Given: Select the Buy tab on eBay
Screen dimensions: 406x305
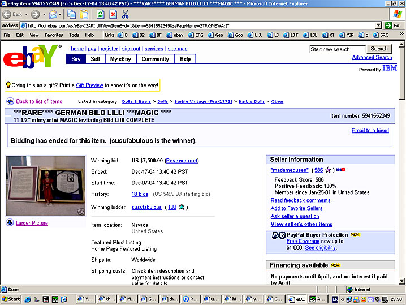Looking at the screenshot, I should coord(76,59).
